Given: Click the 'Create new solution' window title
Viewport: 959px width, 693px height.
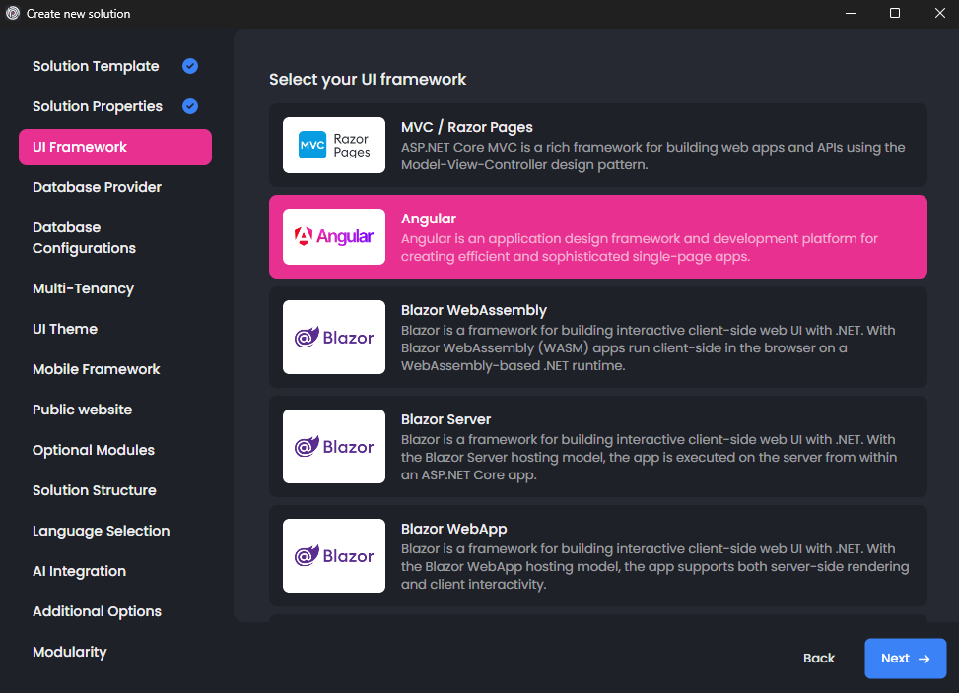Looking at the screenshot, I should coord(78,14).
